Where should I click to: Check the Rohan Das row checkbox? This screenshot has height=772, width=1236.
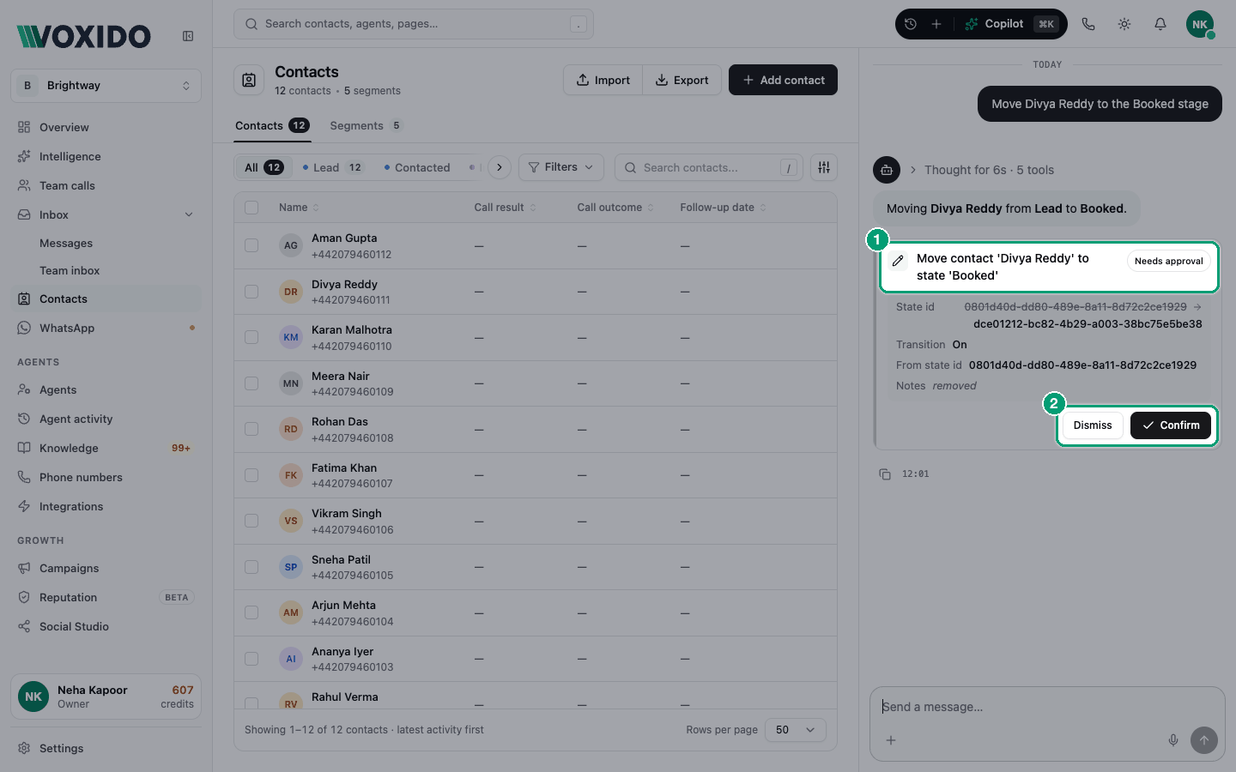click(251, 429)
